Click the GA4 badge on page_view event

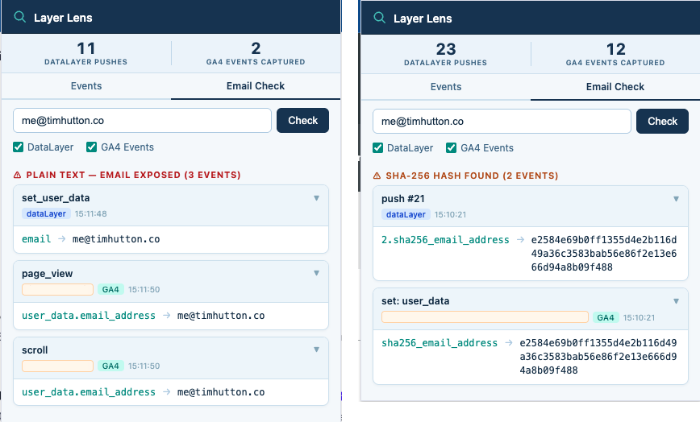(x=110, y=290)
